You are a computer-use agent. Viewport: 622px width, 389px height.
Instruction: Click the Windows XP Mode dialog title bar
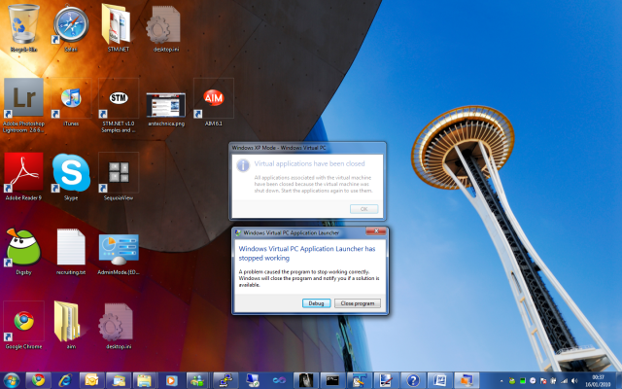(307, 148)
